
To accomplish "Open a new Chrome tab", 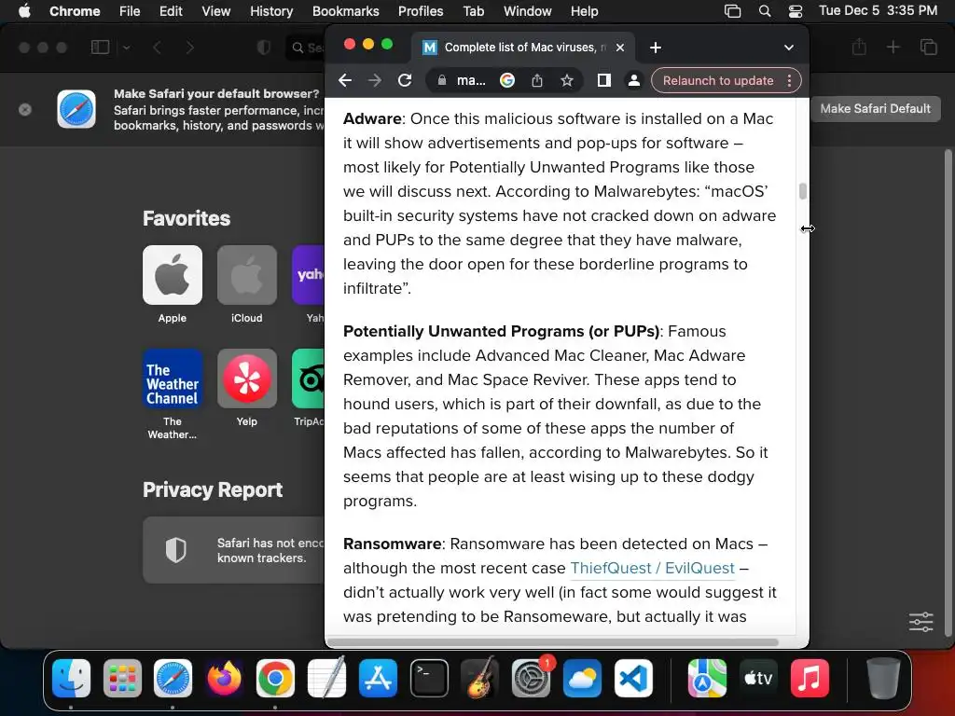I will [656, 48].
